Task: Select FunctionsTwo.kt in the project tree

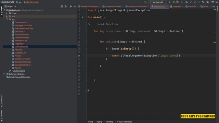Action: tap(22, 35)
